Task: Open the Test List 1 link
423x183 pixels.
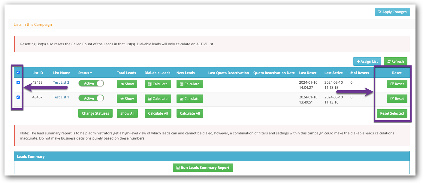Action: point(61,97)
